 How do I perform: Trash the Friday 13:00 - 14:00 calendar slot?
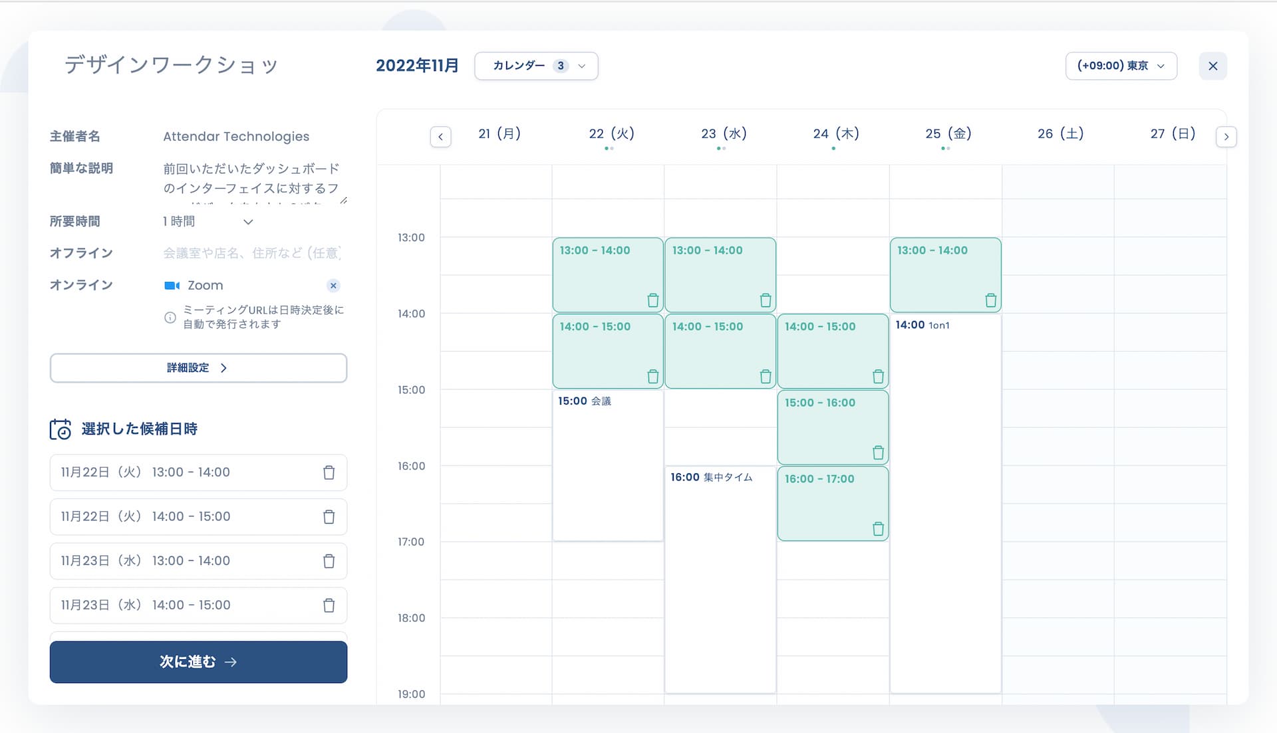click(990, 300)
